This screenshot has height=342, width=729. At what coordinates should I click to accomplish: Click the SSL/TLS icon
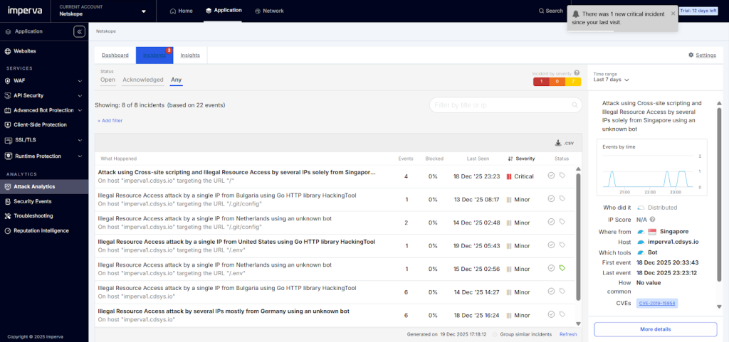click(x=8, y=140)
